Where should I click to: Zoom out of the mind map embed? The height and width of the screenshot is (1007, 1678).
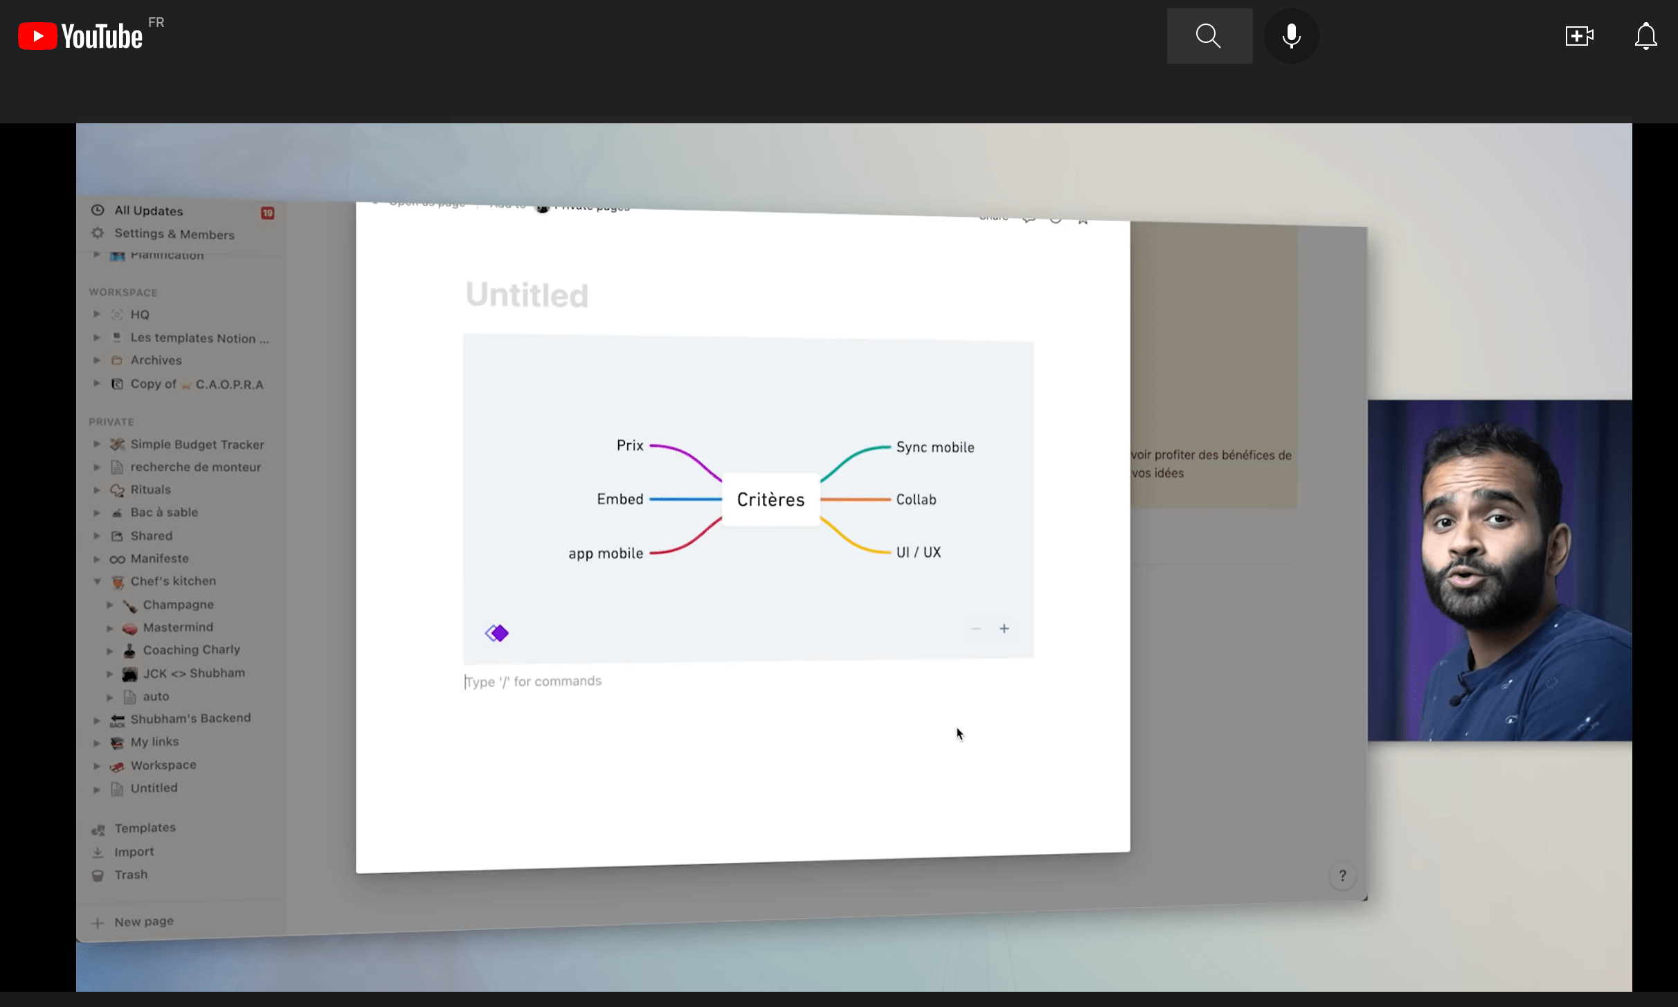point(976,629)
